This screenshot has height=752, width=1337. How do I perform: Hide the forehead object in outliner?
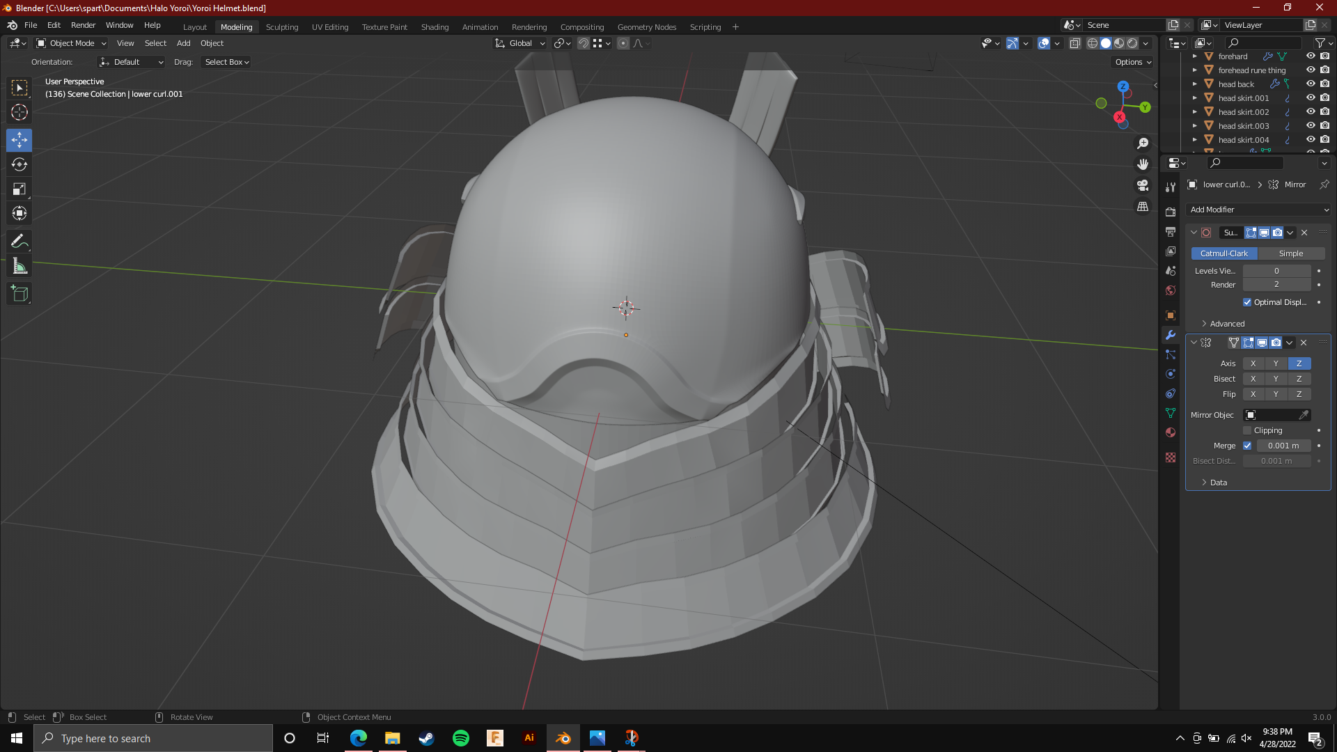pyautogui.click(x=1311, y=56)
